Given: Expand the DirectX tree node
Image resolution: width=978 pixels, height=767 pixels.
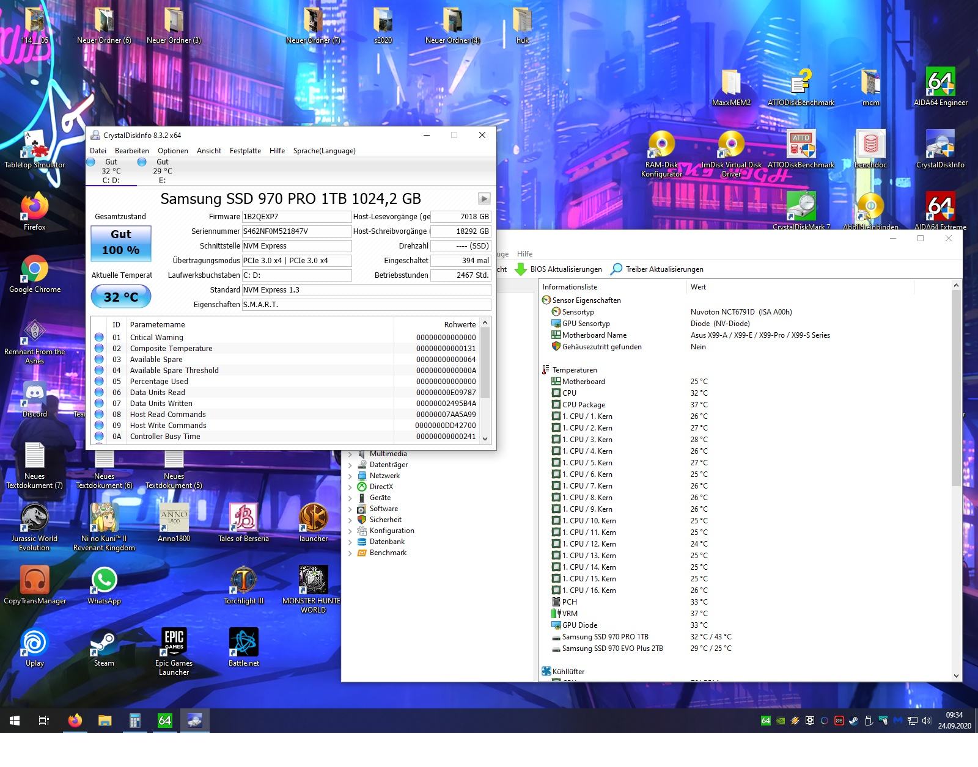Looking at the screenshot, I should (350, 487).
